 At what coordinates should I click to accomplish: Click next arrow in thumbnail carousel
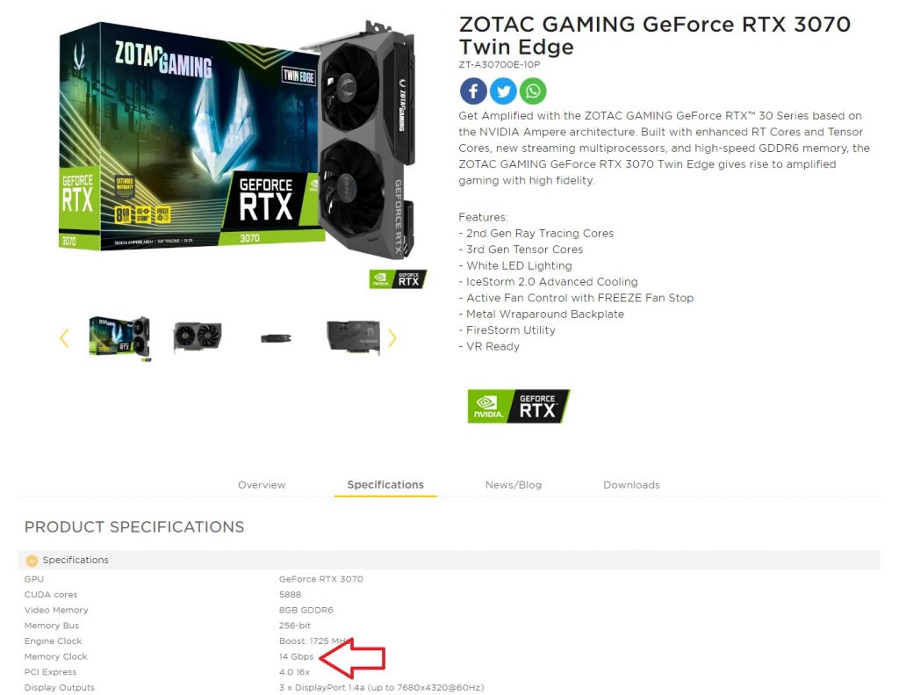(392, 338)
